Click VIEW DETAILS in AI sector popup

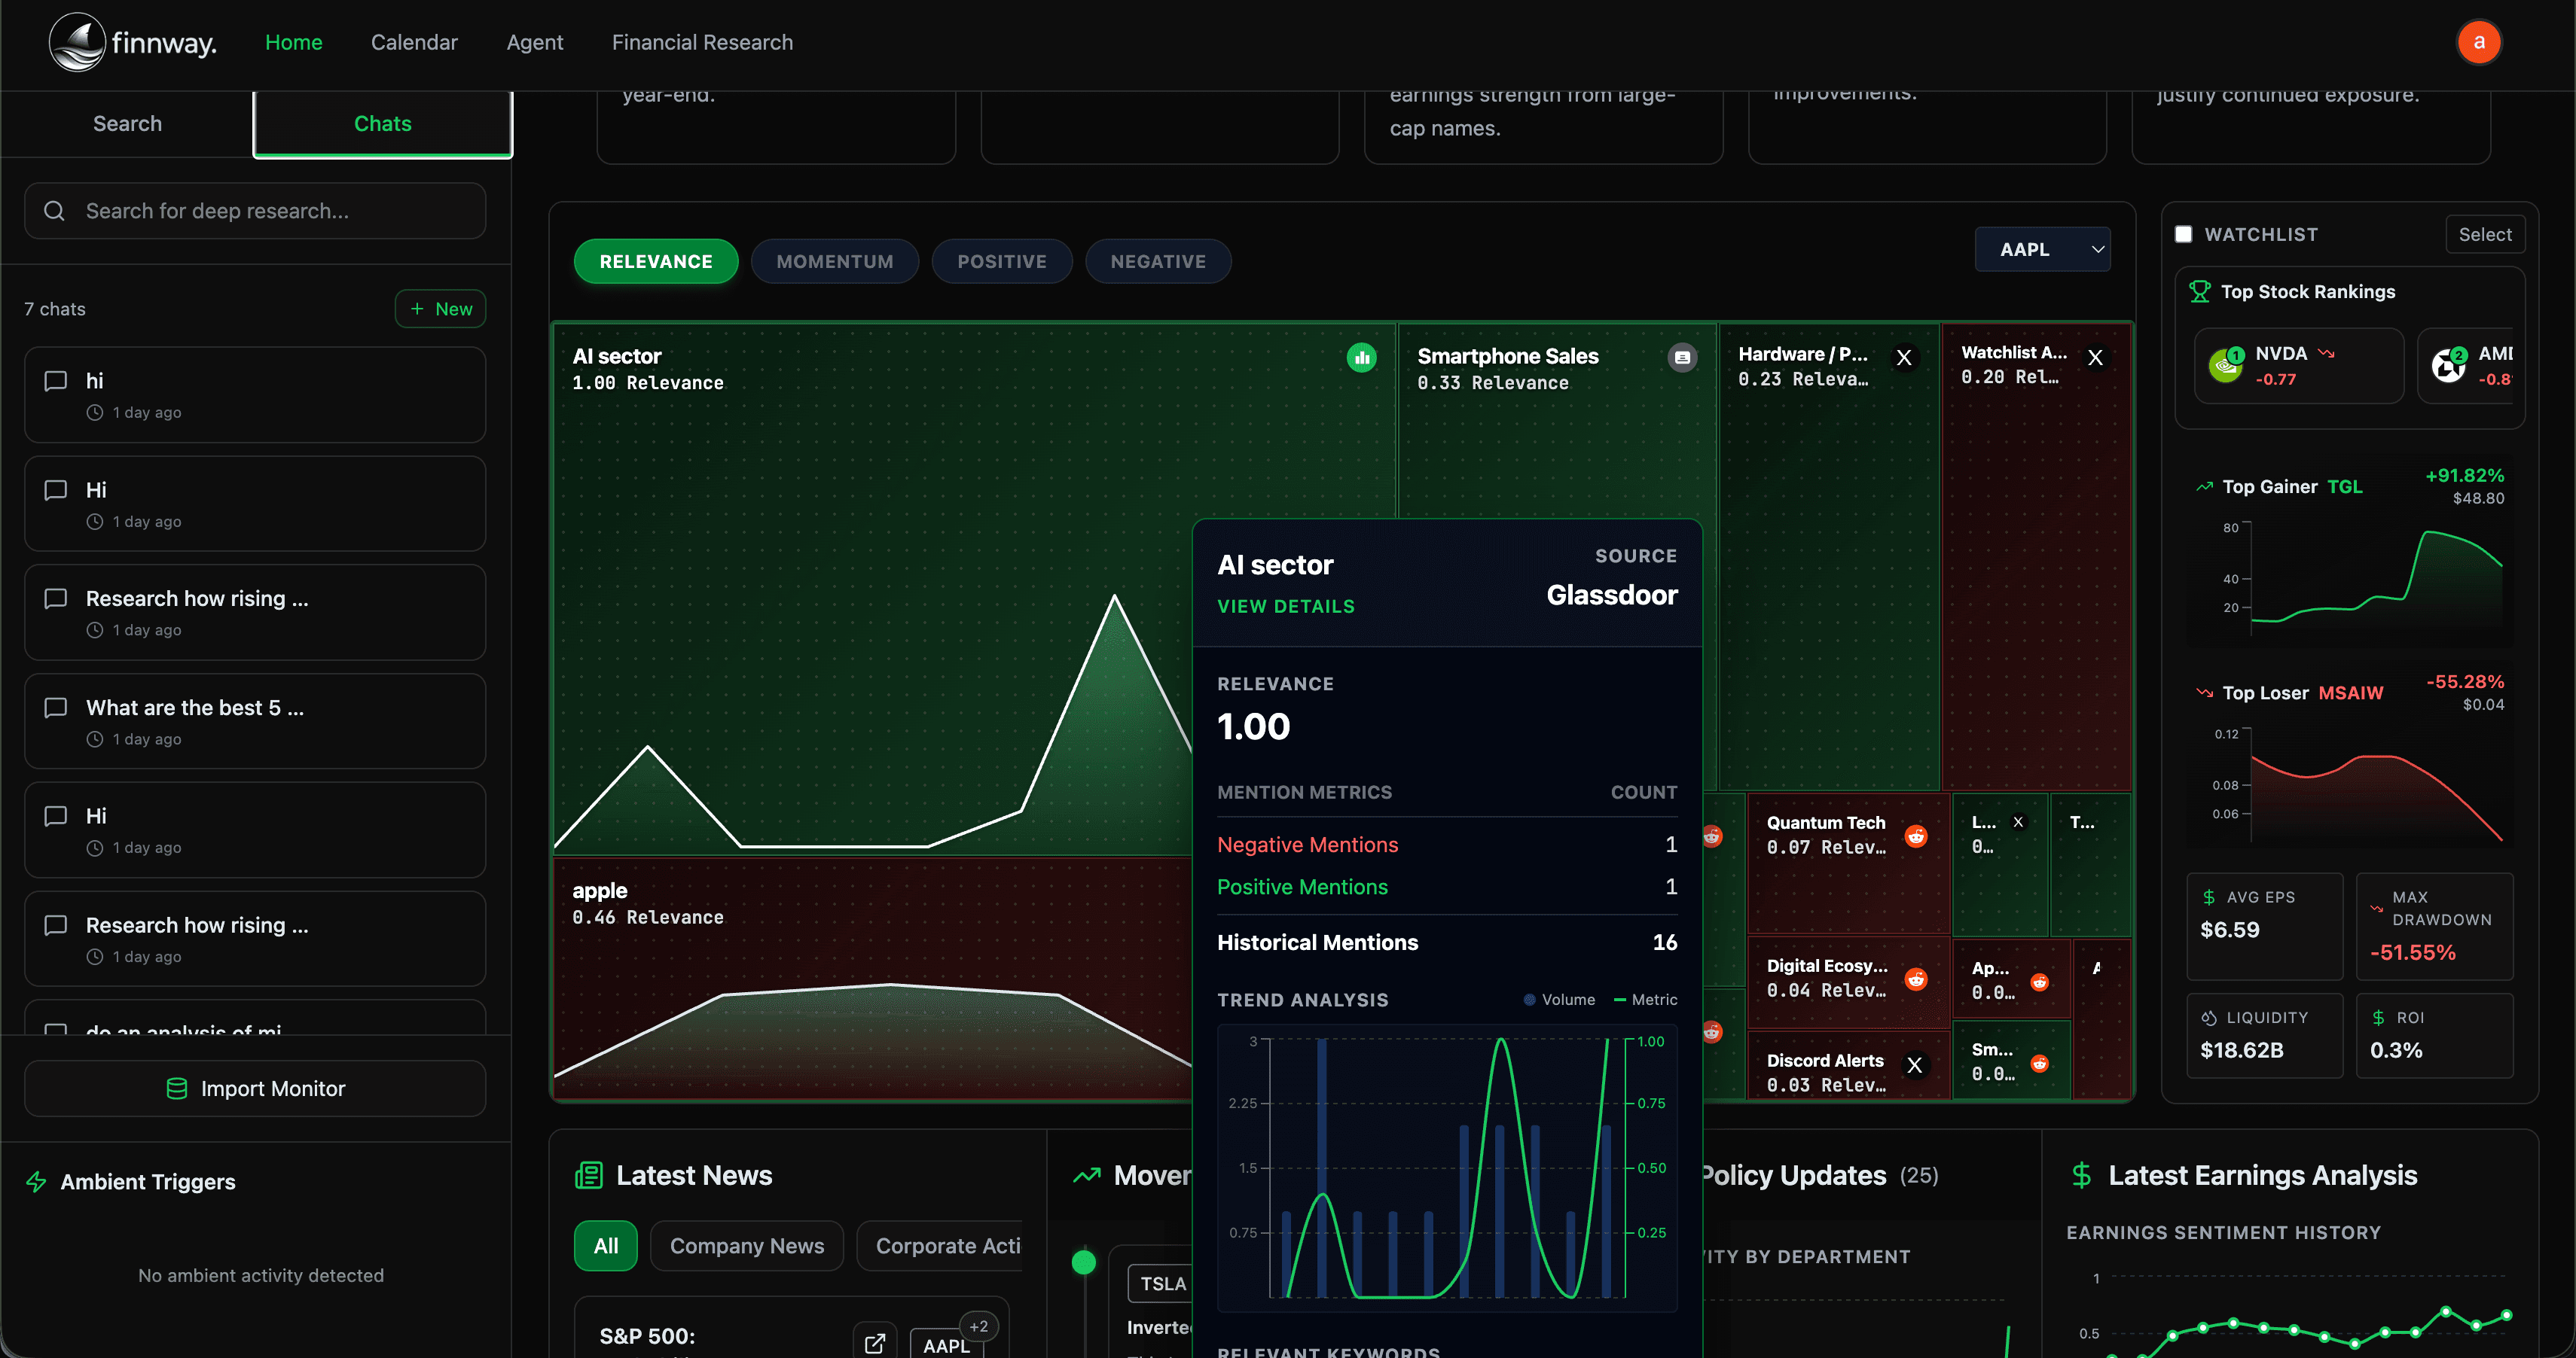click(x=1285, y=607)
